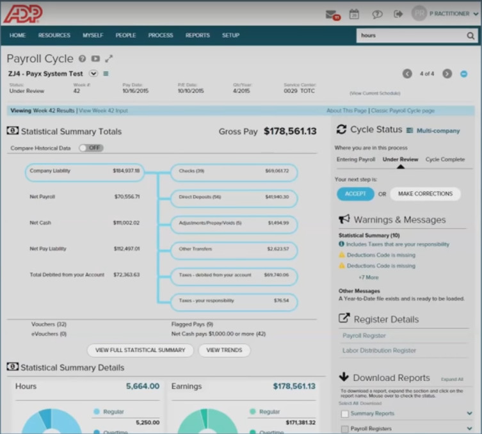Expand Payroll Cycle page to full screen

point(109,58)
